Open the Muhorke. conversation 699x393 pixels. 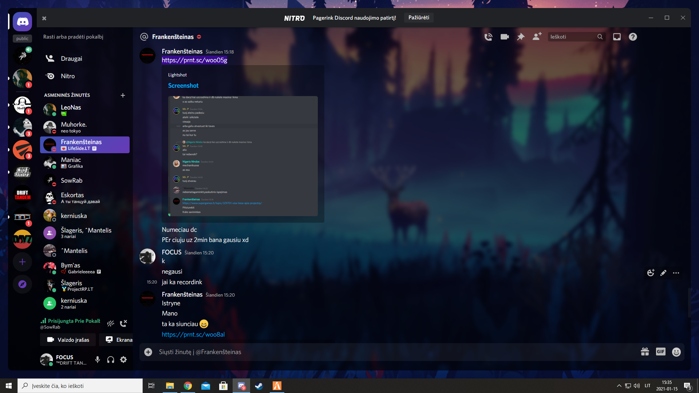[85, 127]
